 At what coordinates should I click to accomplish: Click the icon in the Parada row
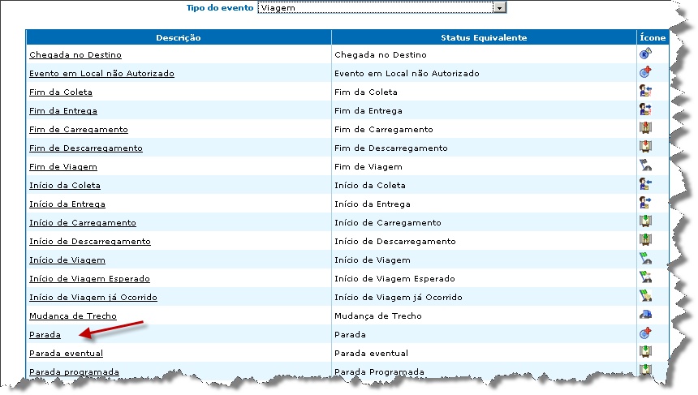pos(645,333)
